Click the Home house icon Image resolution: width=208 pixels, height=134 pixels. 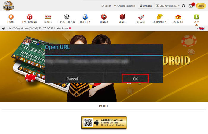click(11, 17)
